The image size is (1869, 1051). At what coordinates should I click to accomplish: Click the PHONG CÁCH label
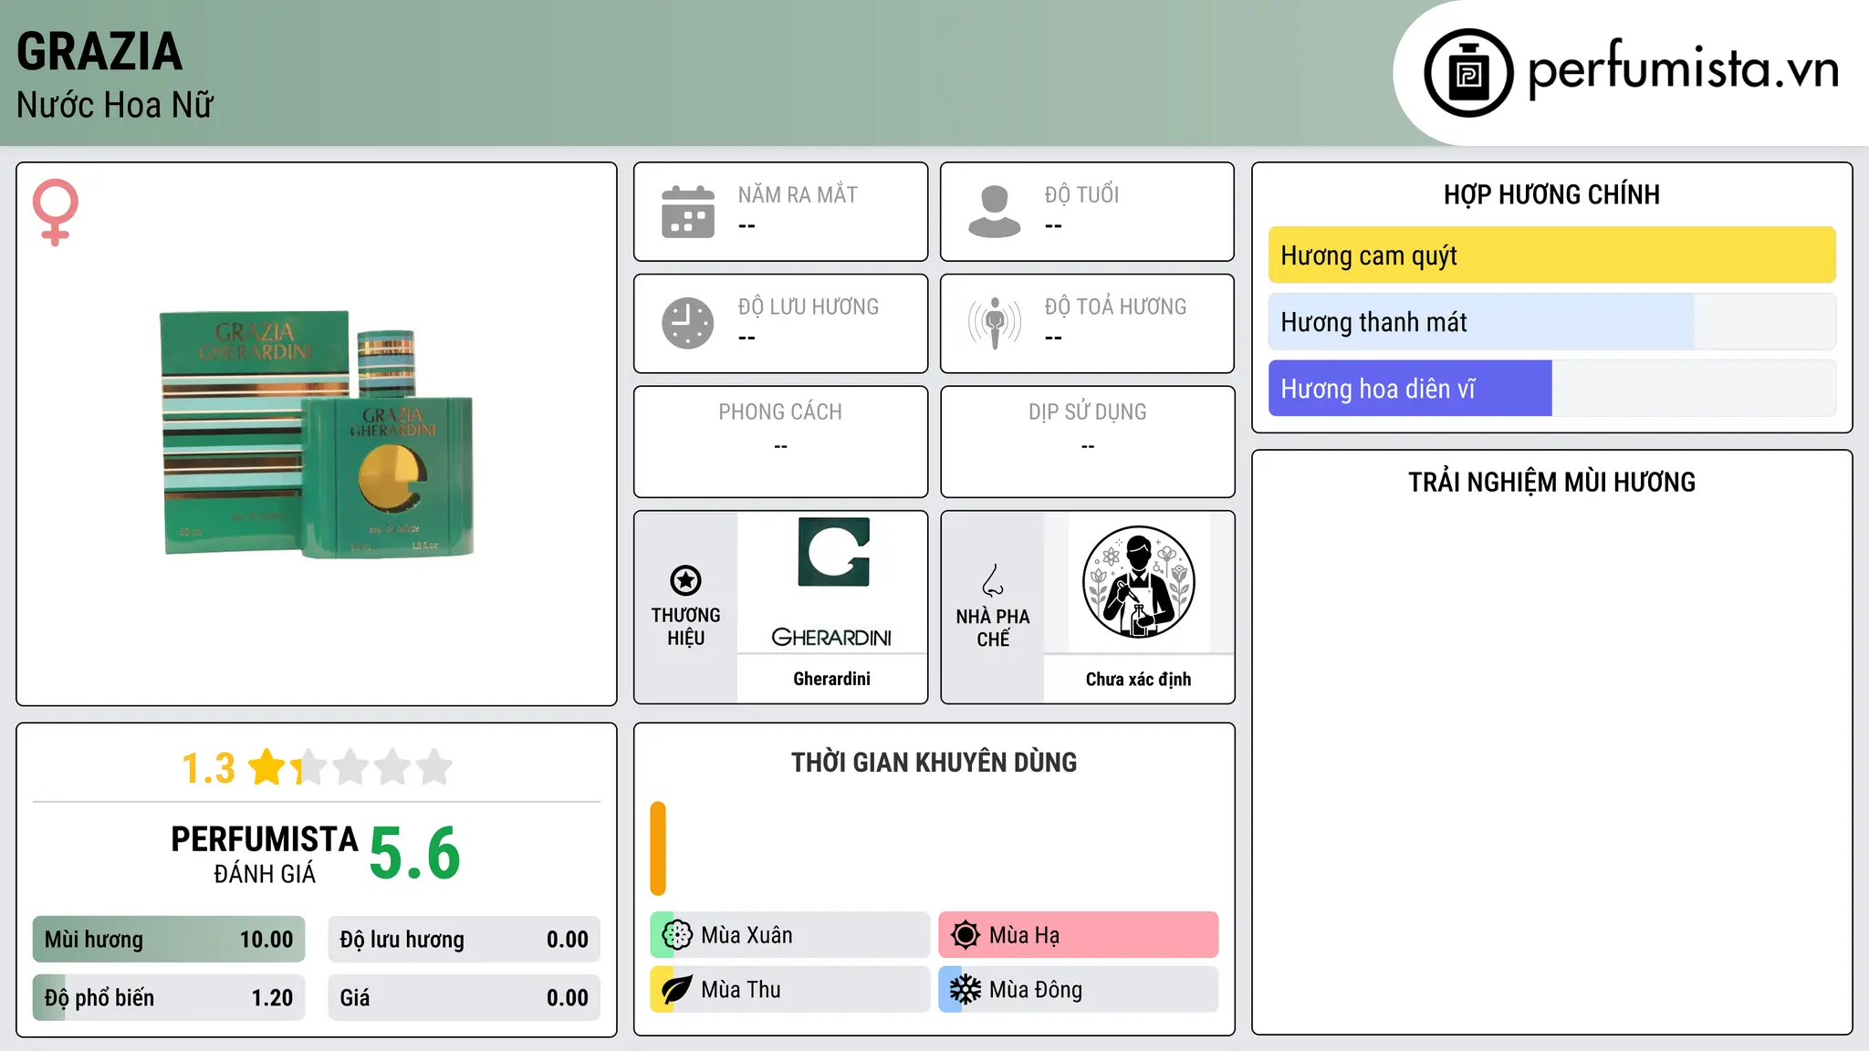780,412
